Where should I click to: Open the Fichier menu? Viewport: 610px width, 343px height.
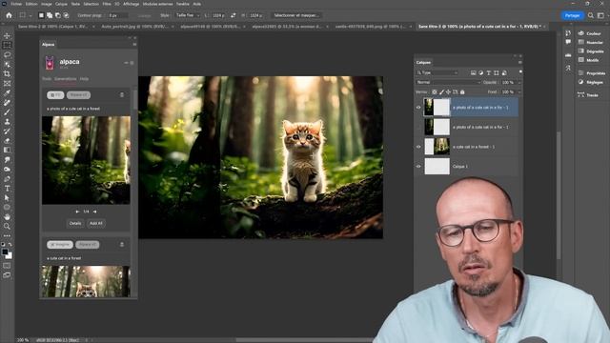pos(16,4)
